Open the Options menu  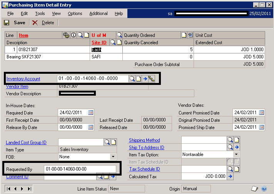click(75, 13)
